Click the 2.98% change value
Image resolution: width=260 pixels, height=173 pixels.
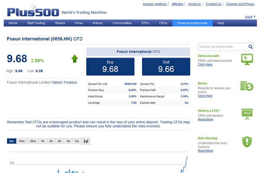[37, 61]
